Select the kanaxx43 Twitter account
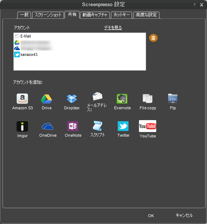 (80, 54)
